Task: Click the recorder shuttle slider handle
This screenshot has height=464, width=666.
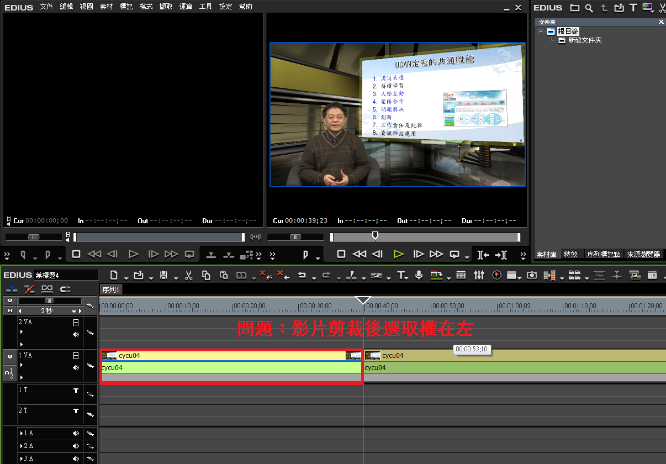Action: (x=295, y=237)
